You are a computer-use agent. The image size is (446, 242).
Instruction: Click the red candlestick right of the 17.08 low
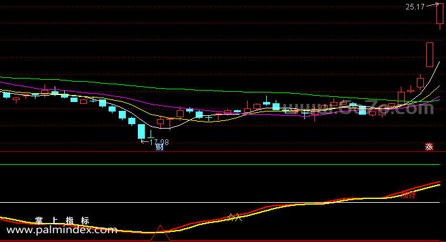(x=161, y=122)
